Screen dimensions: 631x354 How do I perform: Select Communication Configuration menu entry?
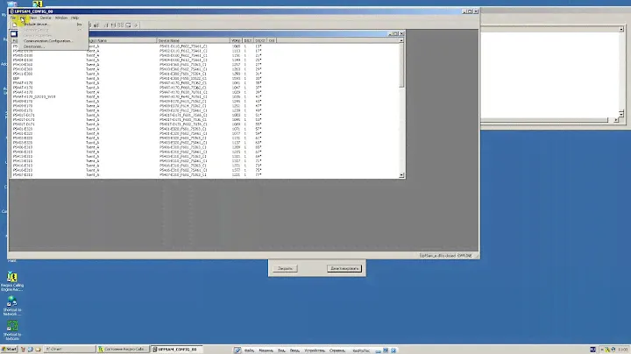[47, 40]
